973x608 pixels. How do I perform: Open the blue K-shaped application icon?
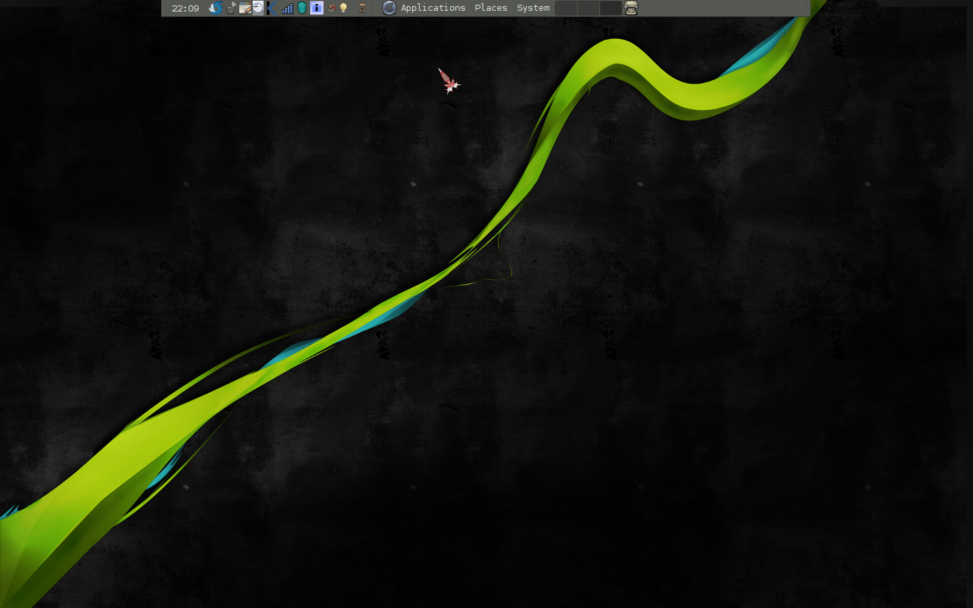[x=271, y=8]
